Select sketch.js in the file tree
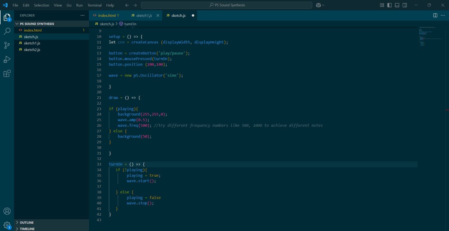449x231 pixels. click(51, 37)
